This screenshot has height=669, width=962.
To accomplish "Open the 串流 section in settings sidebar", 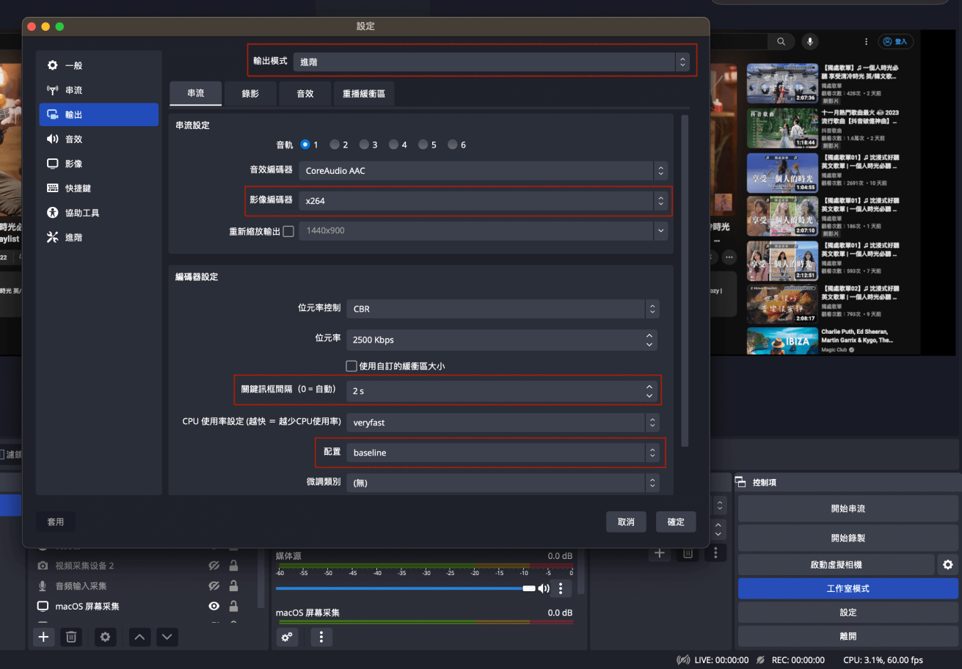I will pos(73,90).
